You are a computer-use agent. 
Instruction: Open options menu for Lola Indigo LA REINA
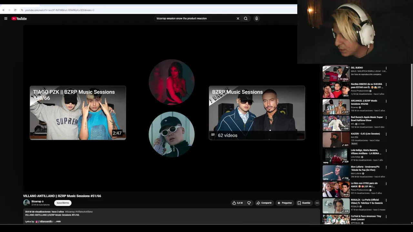pyautogui.click(x=386, y=151)
